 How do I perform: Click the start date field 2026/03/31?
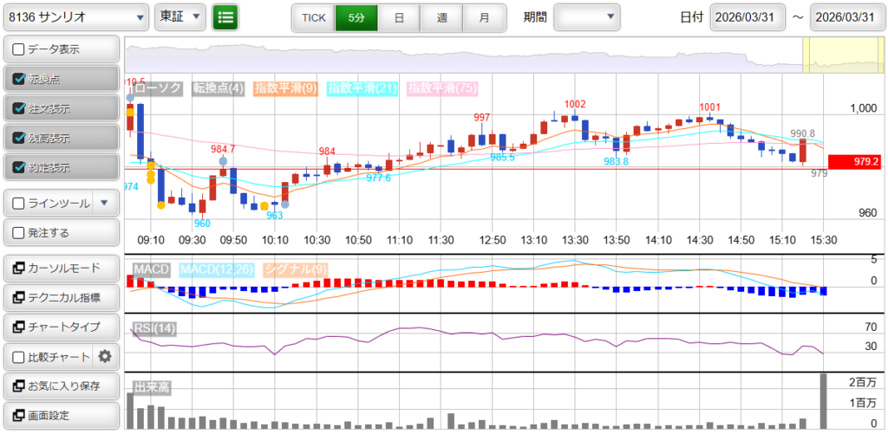tap(747, 17)
